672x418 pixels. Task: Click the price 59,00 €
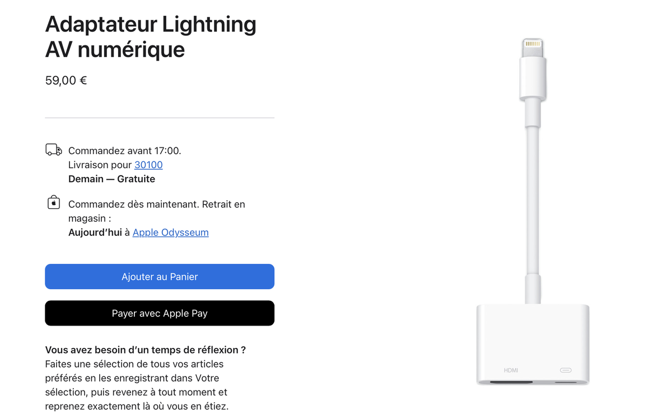click(x=66, y=80)
